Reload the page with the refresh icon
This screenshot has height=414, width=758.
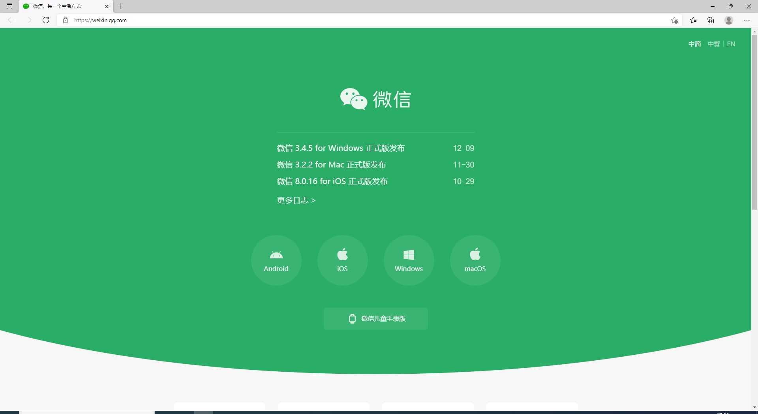46,20
